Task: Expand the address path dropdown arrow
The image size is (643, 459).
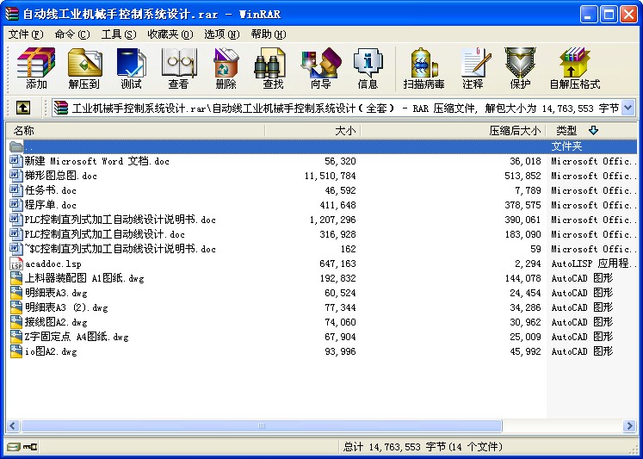Action: point(628,108)
